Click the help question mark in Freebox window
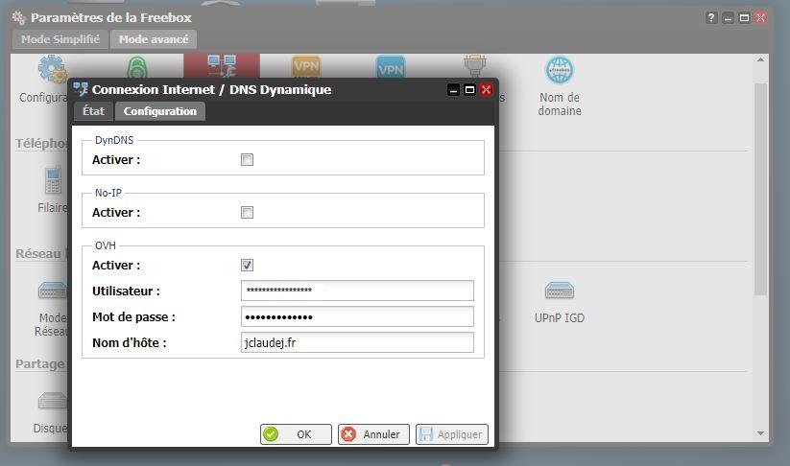The height and width of the screenshot is (466, 790). (x=711, y=17)
